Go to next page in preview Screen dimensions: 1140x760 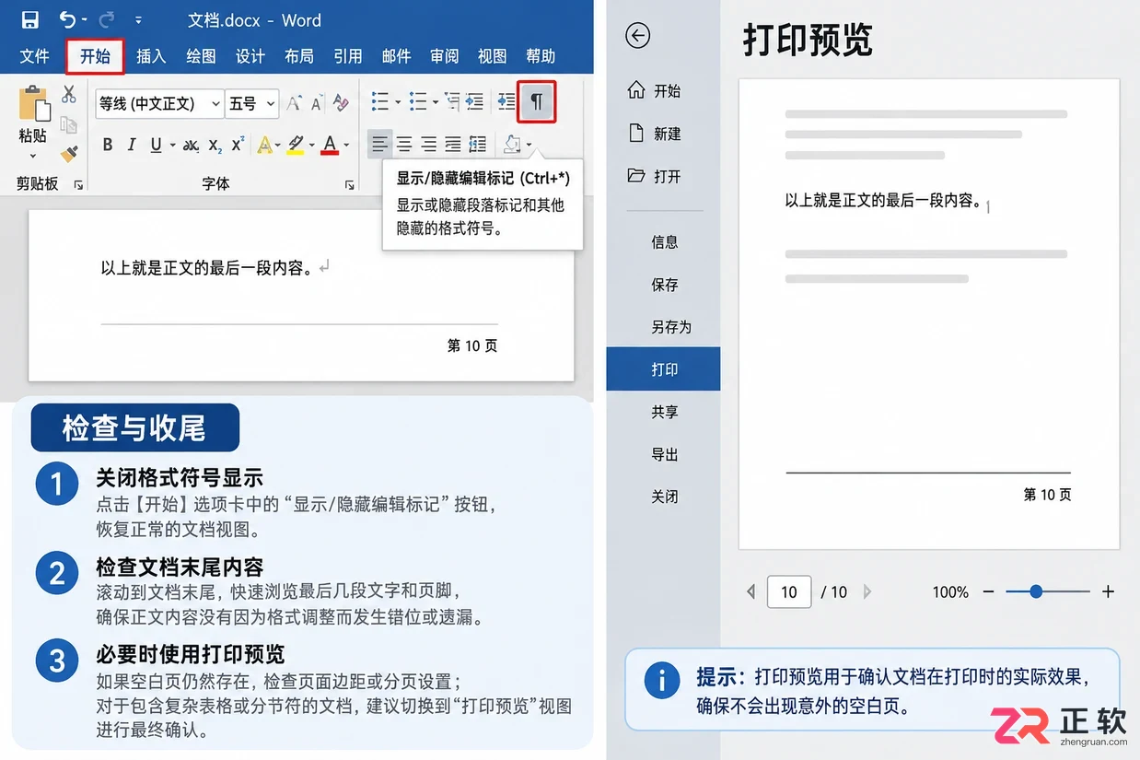[x=867, y=592]
